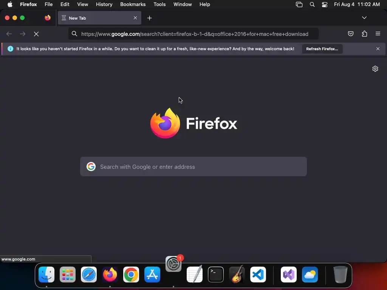
Task: Open the weather cloud app in Dock
Action: [310, 275]
